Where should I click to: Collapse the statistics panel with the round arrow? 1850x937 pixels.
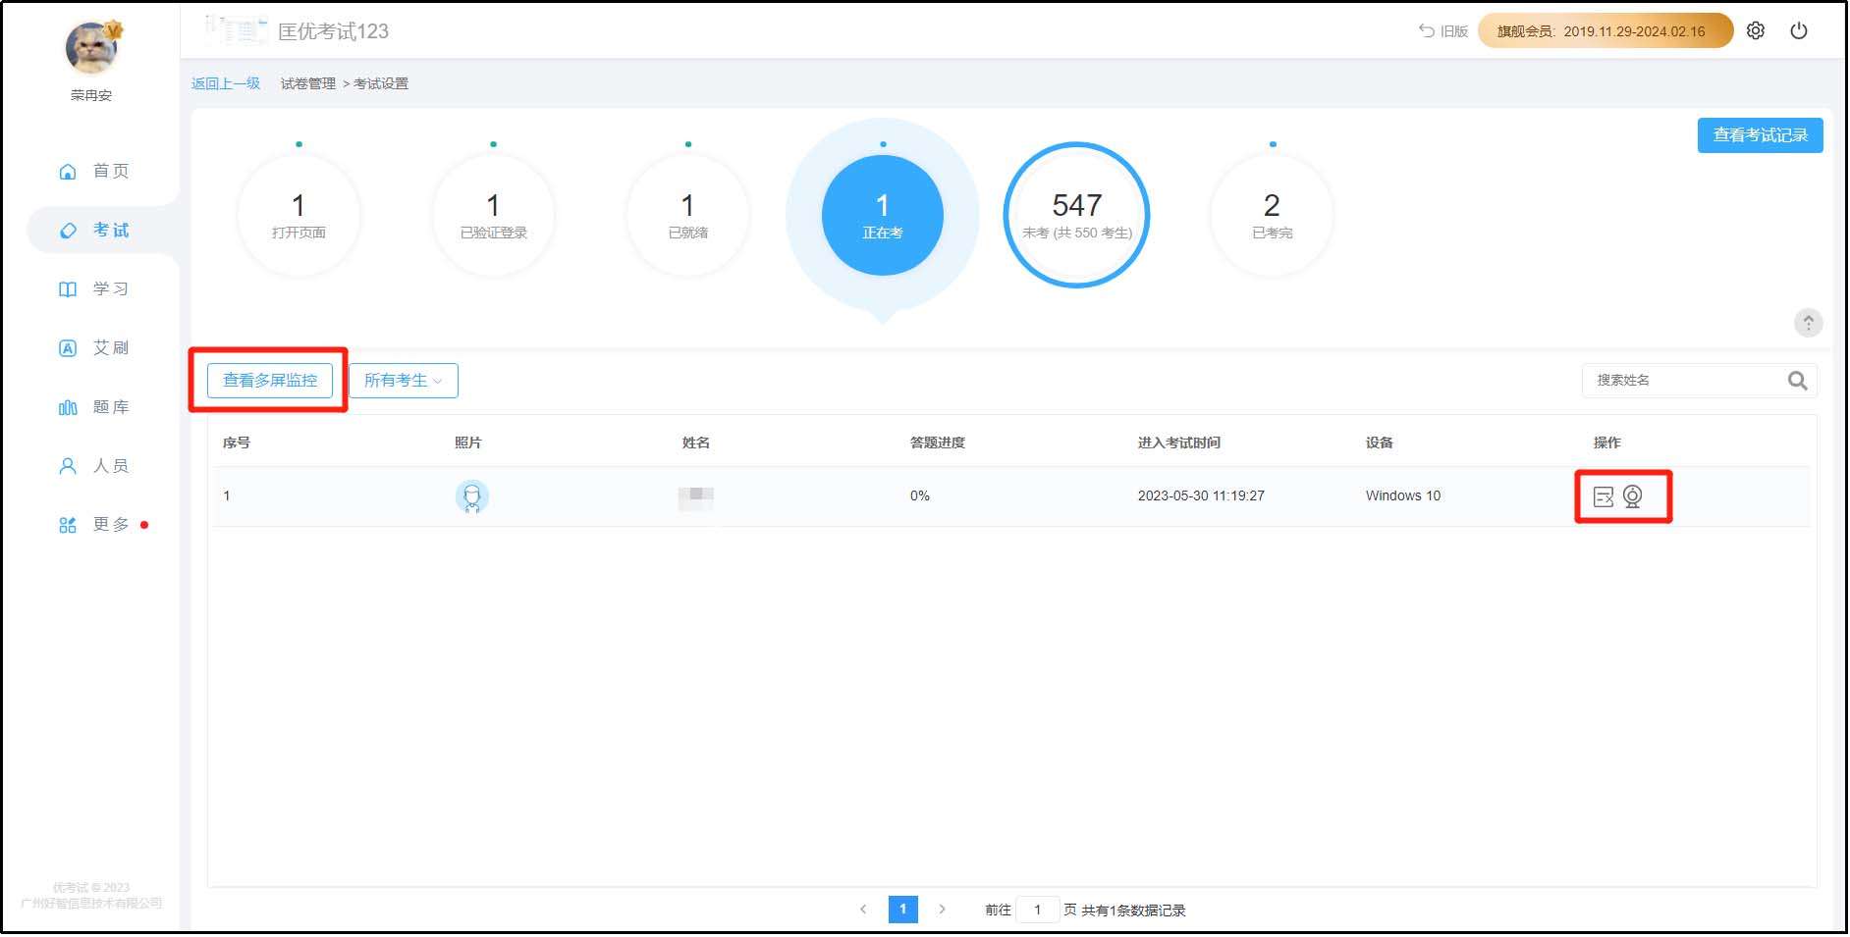coord(1810,323)
